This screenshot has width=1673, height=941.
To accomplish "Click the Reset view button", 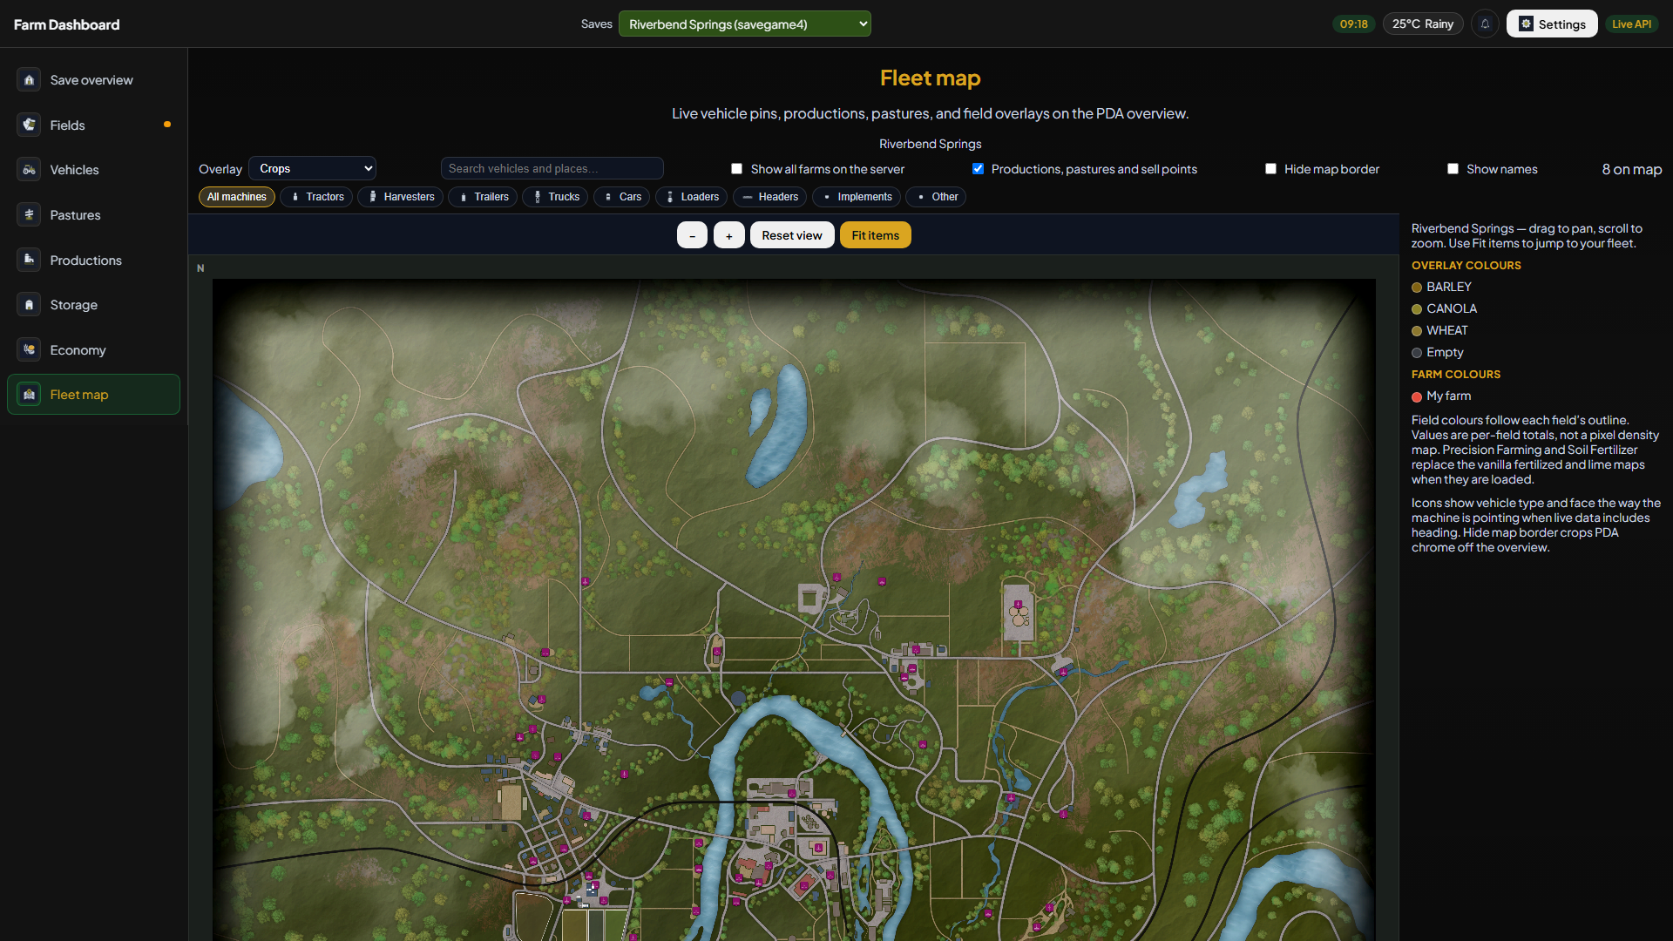I will [792, 235].
